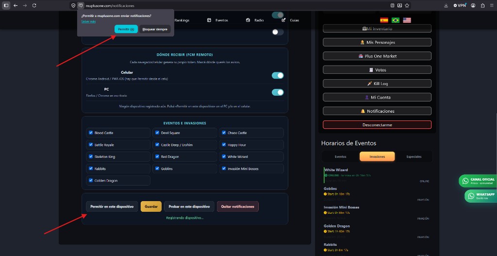Click the save page icon in the address bar

point(400,5)
